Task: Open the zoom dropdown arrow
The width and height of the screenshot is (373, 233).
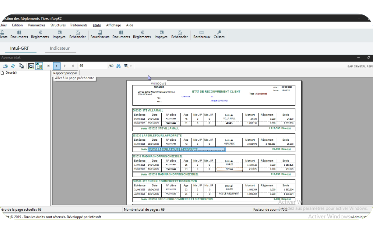Action: pyautogui.click(x=131, y=66)
